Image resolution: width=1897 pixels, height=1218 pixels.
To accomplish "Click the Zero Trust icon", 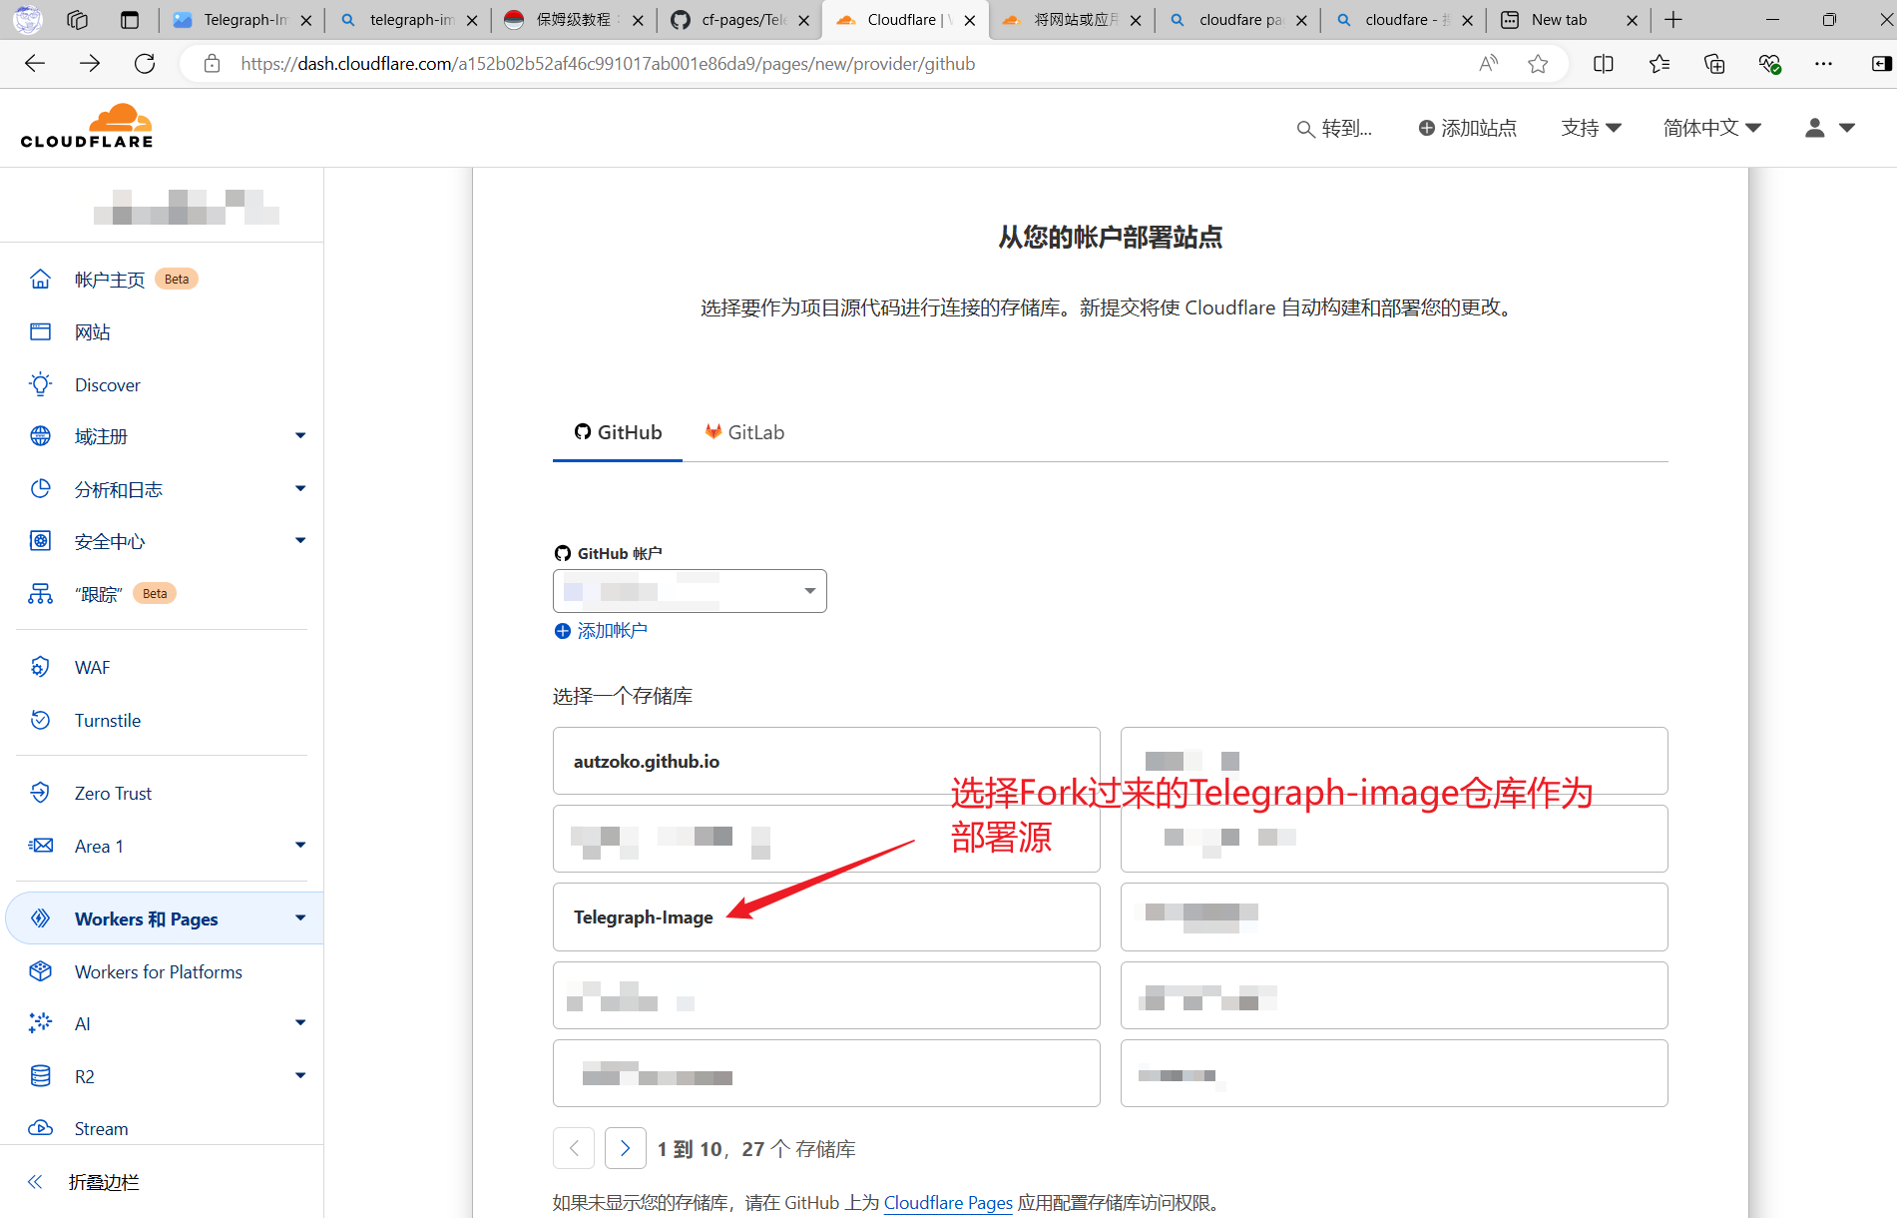I will coord(40,793).
